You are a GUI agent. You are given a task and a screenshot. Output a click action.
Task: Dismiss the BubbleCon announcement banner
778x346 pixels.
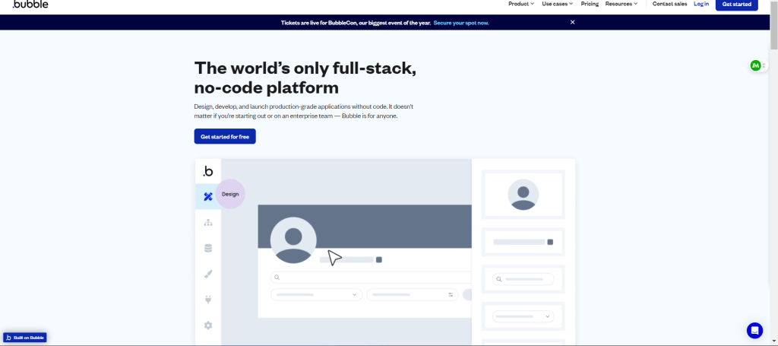[x=573, y=22]
